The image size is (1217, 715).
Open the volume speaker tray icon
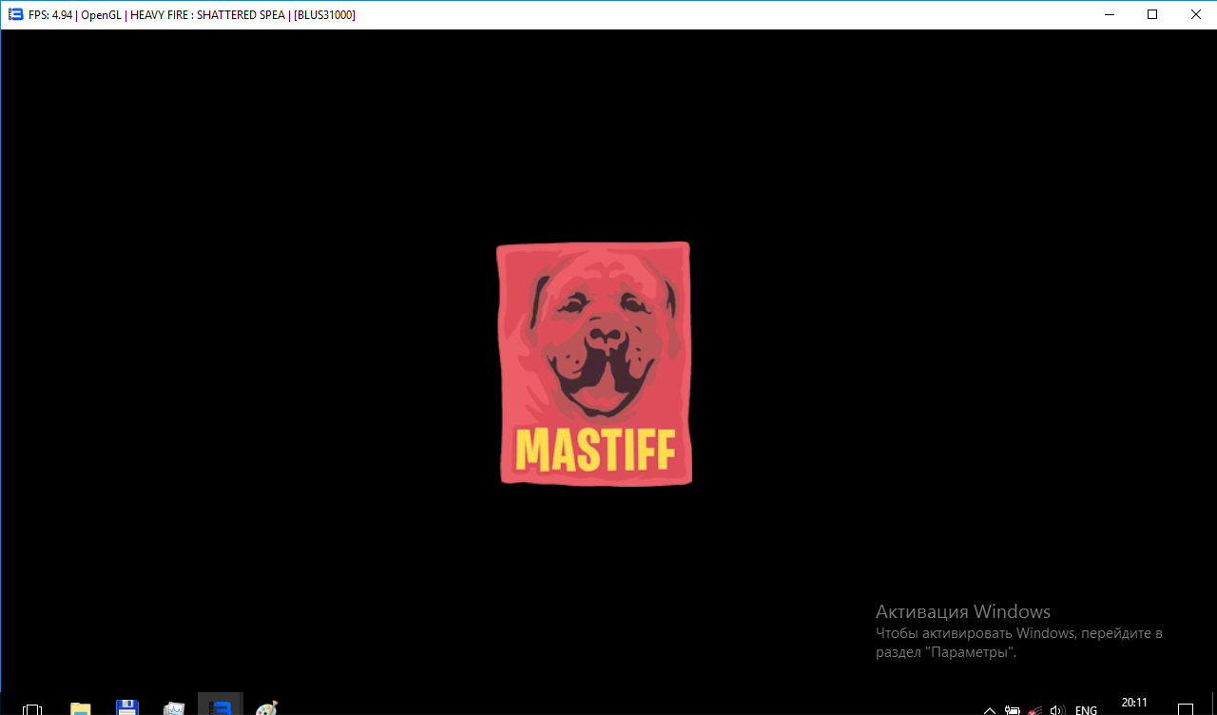tap(1056, 709)
